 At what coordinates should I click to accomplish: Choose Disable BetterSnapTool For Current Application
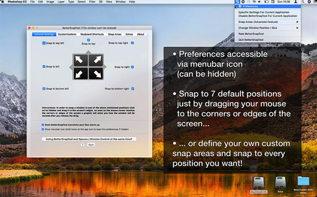pos(268,16)
